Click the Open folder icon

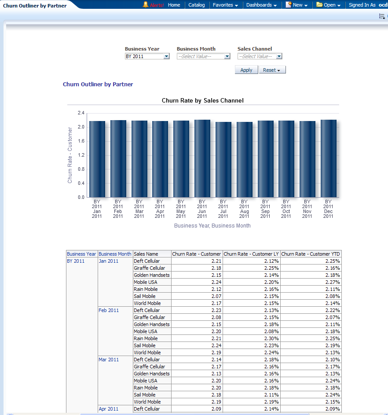click(319, 5)
